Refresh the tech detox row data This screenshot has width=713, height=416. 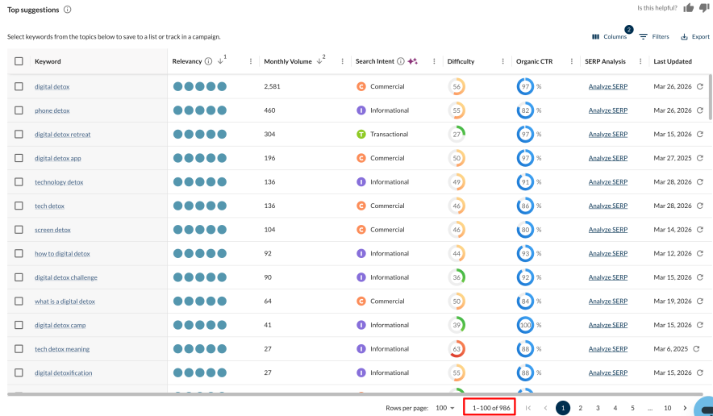tap(700, 206)
